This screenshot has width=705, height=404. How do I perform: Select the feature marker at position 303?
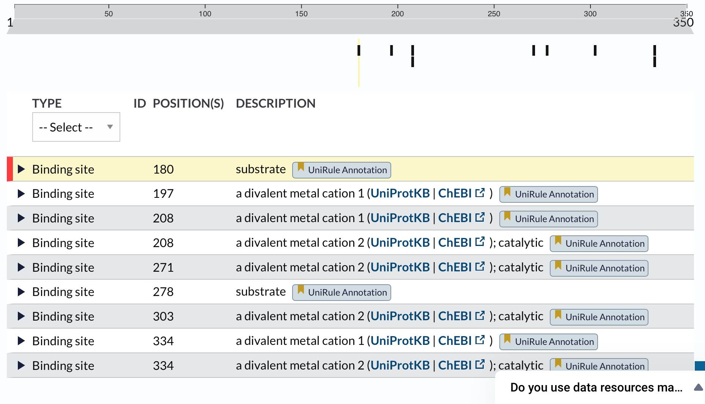click(x=595, y=50)
